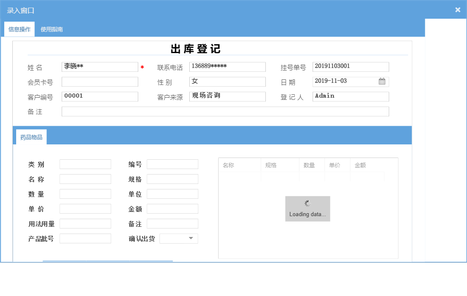Select the 产品批号 batch number field

coord(85,238)
